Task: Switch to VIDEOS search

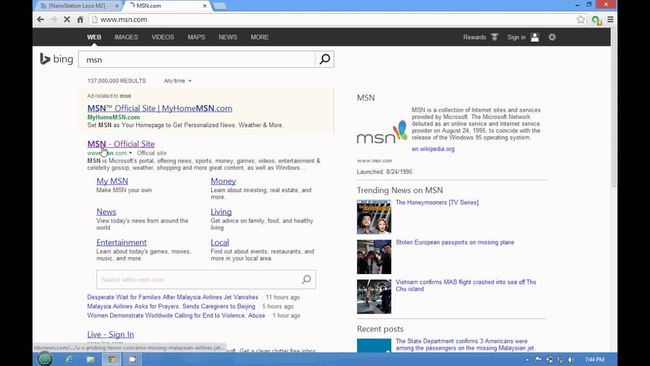Action: tap(162, 37)
